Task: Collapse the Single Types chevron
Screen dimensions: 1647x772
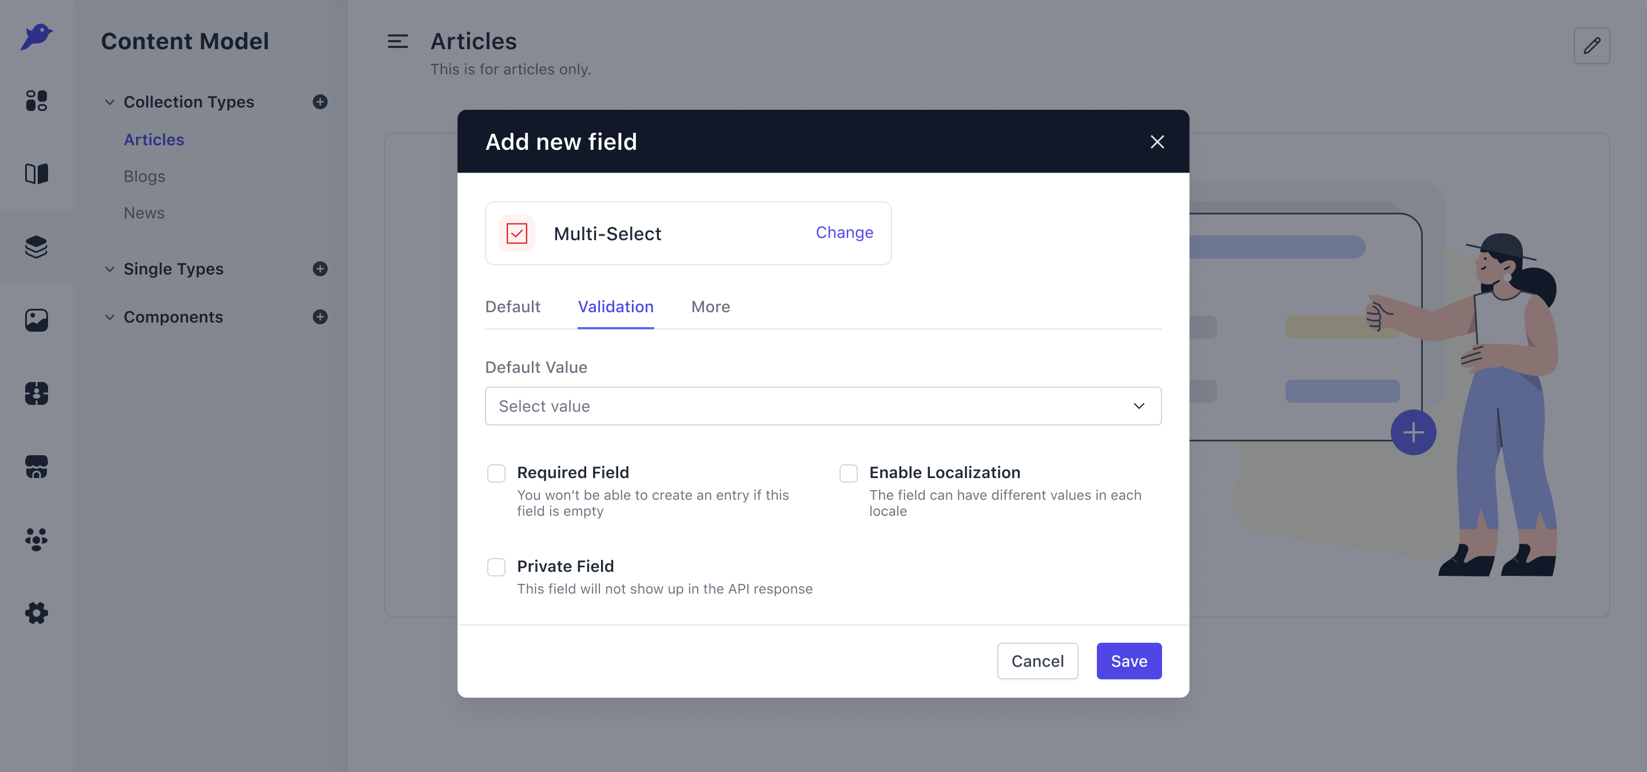Action: 110,268
